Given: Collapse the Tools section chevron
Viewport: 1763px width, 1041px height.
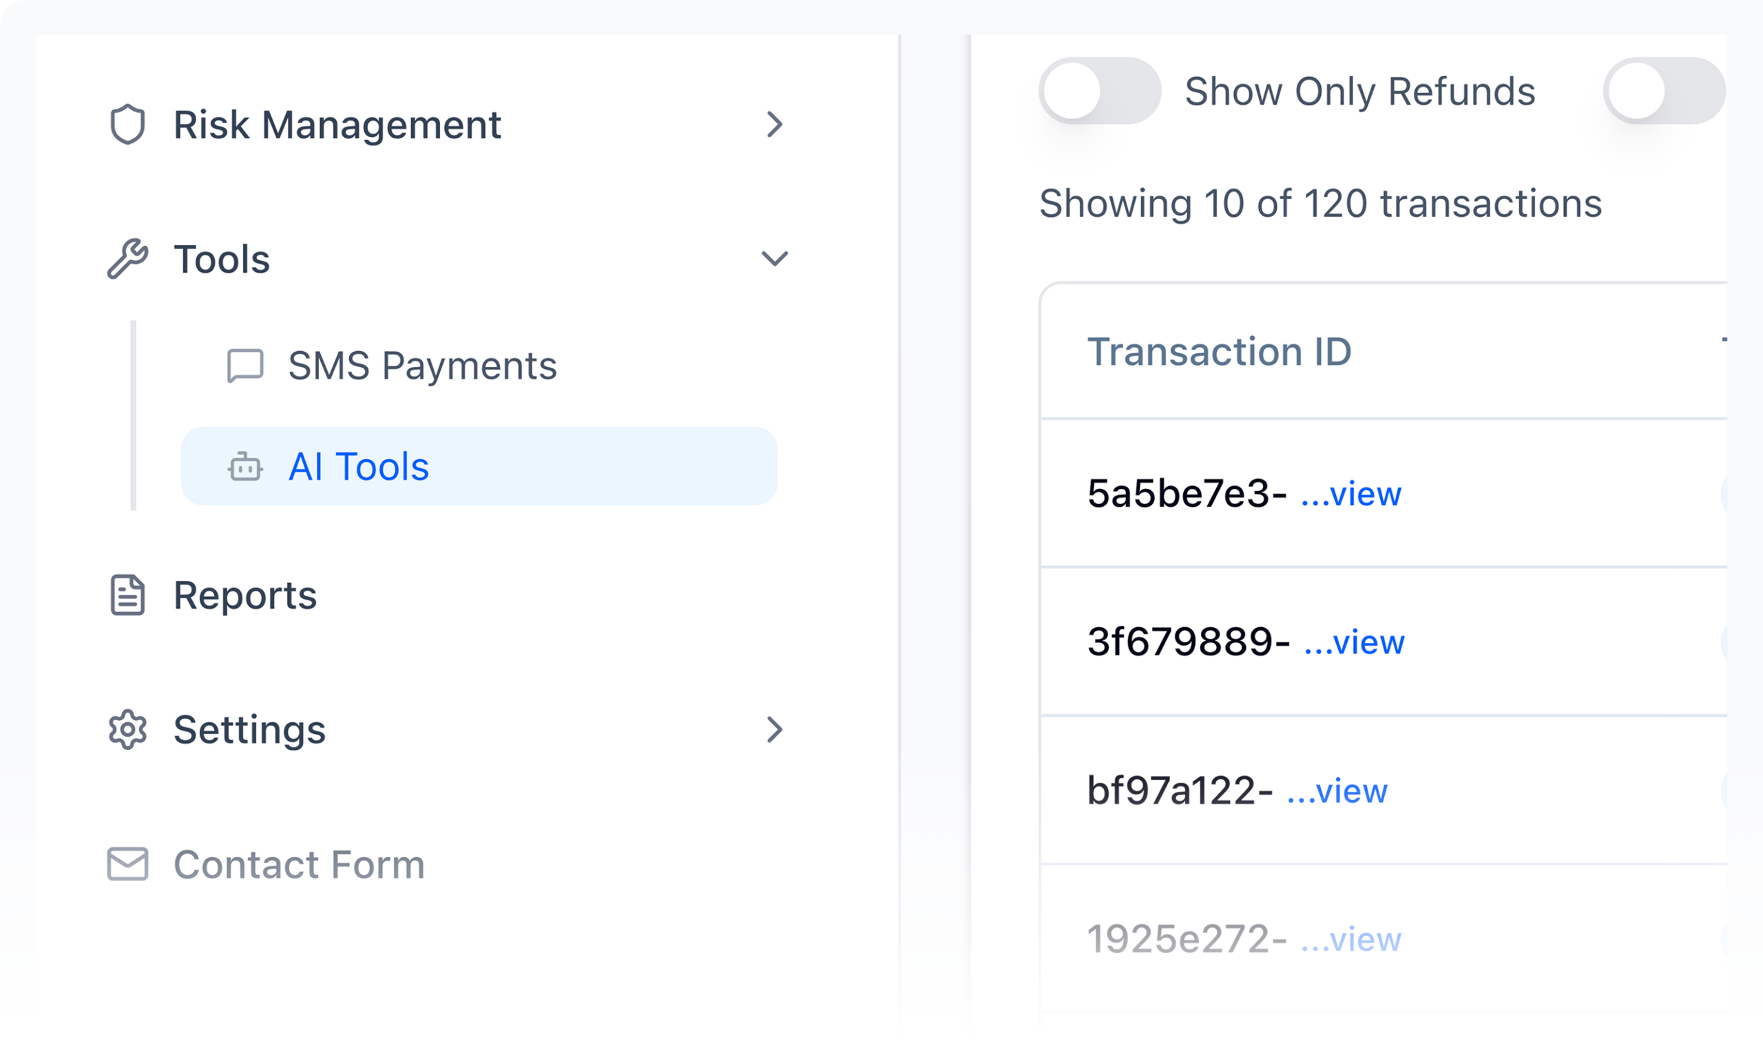Looking at the screenshot, I should tap(774, 259).
